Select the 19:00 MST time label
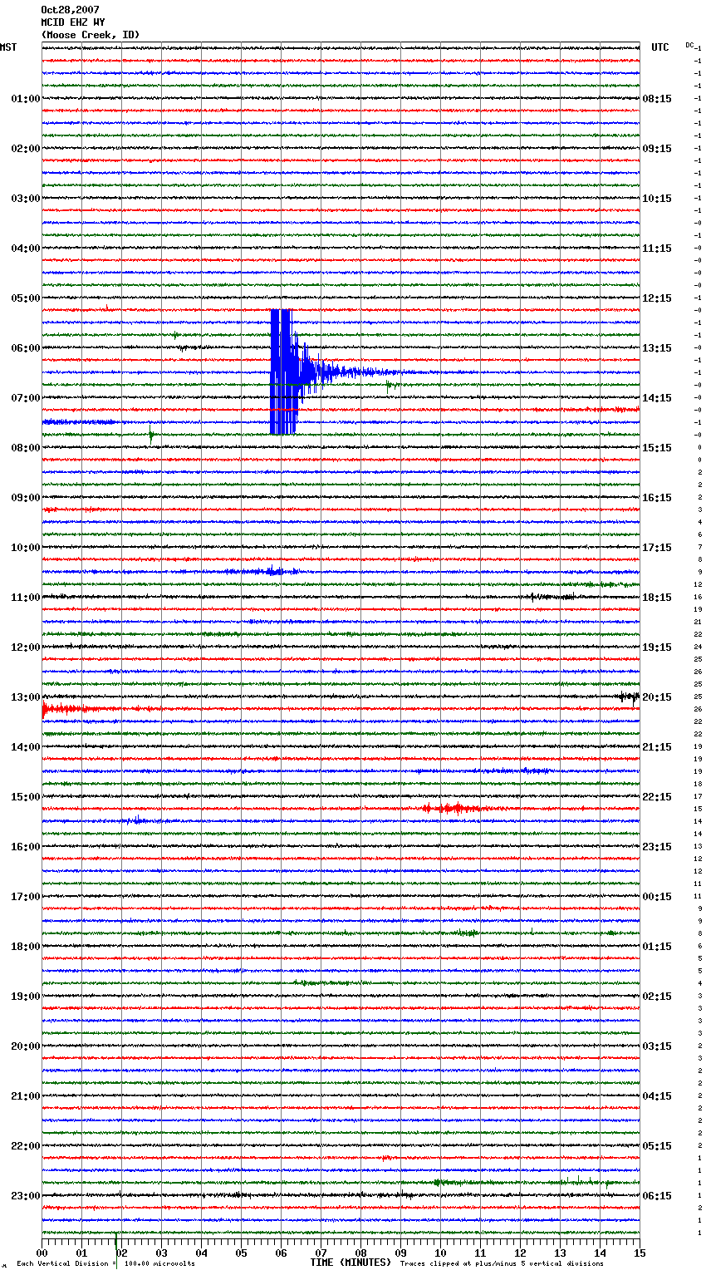 (x=25, y=997)
